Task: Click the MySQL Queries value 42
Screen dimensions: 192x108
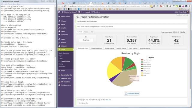Action: 176,40
